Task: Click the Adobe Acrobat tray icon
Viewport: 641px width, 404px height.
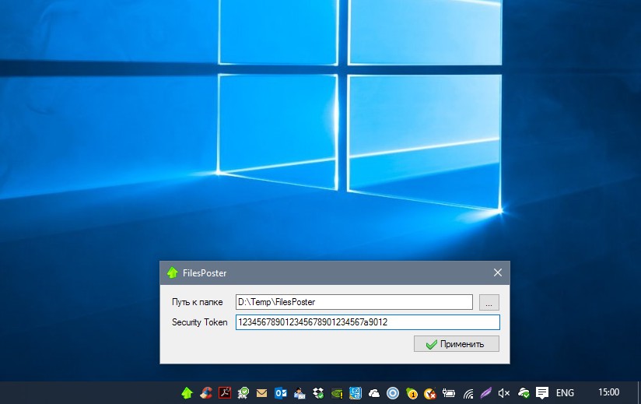Action: 225,393
